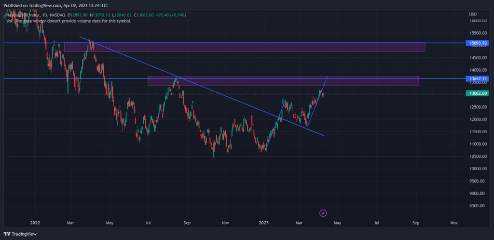Click the Jul label after May 2023

(376, 223)
